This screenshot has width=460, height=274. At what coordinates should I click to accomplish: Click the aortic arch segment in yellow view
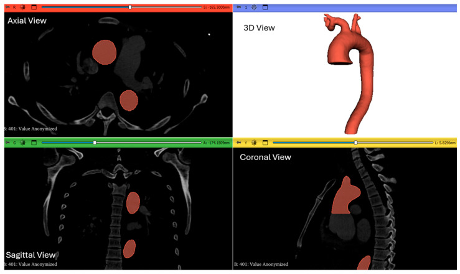(x=344, y=198)
